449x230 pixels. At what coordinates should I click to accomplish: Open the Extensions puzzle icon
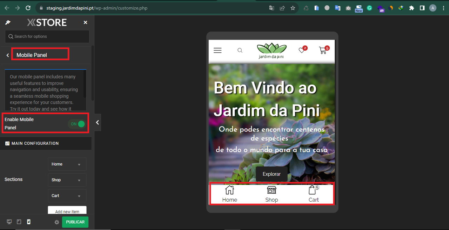tap(411, 8)
